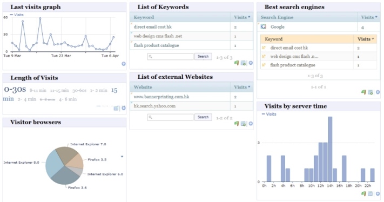Viewport: 384px width, 202px height.
Task: Click table icon in Length of Visits footer
Action: (116, 108)
